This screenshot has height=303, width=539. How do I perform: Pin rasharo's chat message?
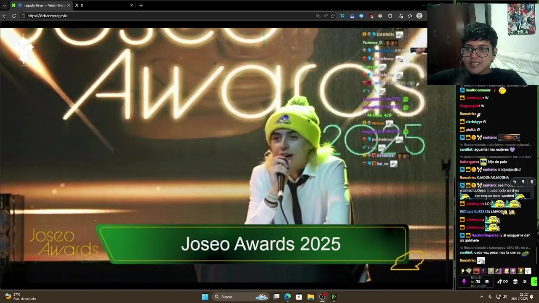click(x=523, y=182)
